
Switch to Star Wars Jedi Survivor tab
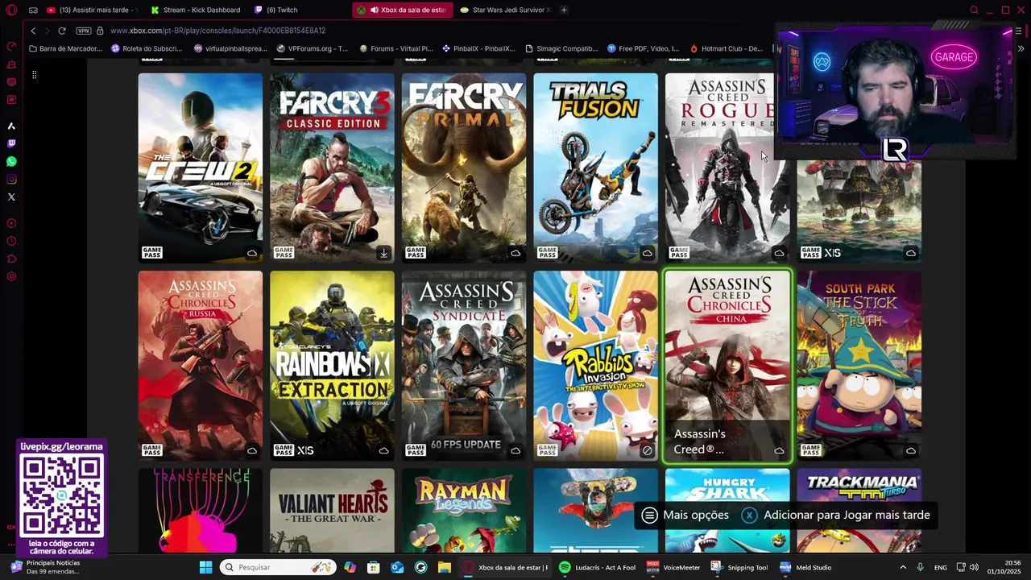[505, 10]
